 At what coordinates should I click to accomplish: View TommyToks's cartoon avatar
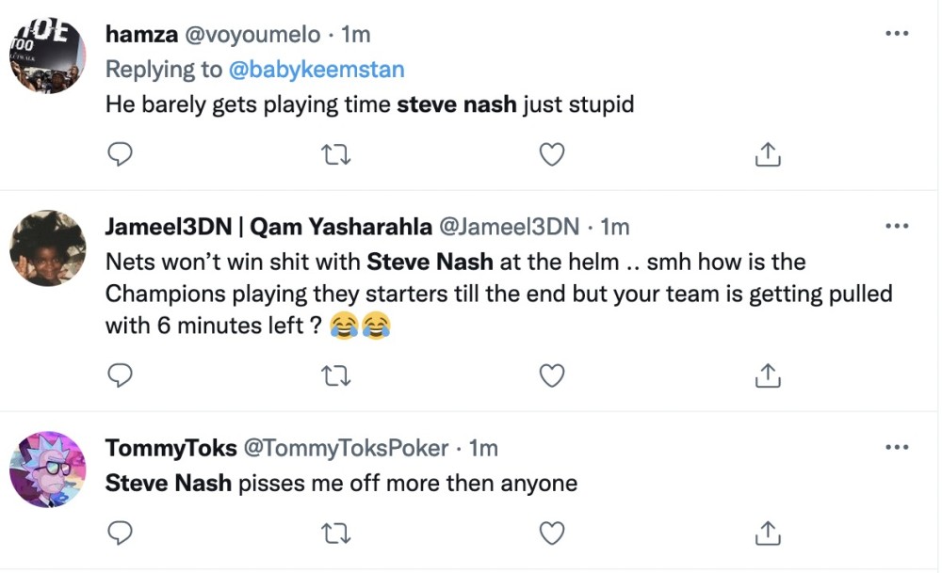click(47, 471)
